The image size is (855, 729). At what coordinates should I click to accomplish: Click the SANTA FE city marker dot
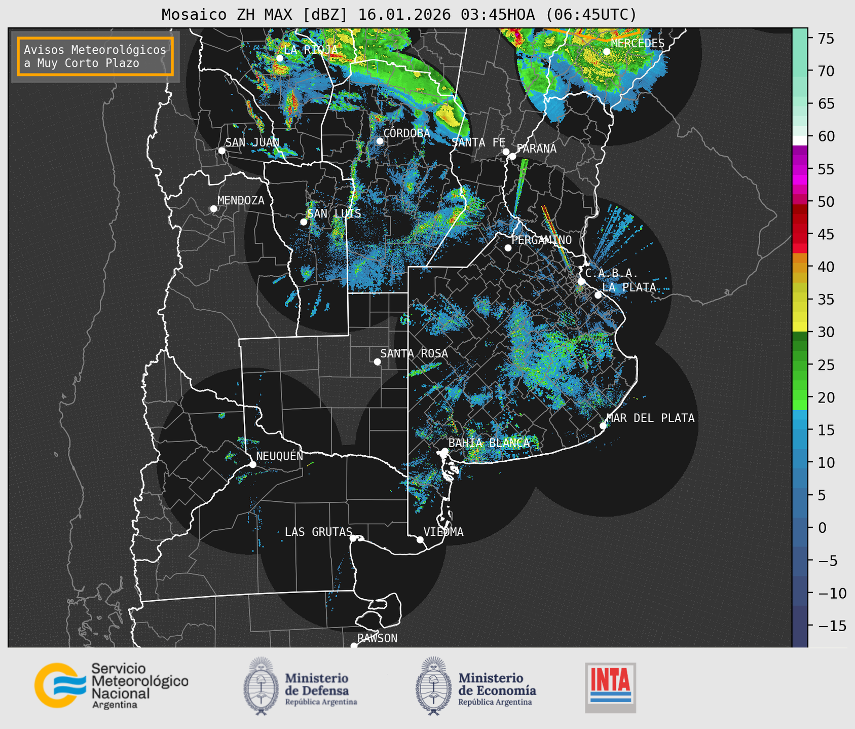[506, 152]
